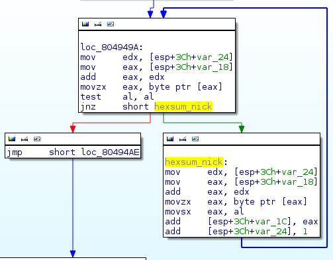Click edit pencil icon in jmp block header

click(x=24, y=139)
